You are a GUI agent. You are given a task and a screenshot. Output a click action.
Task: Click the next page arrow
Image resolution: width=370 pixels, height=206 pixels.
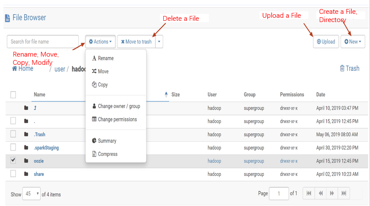click(x=332, y=193)
